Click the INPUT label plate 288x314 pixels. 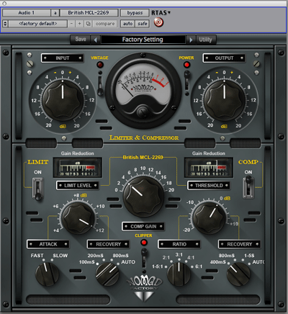tap(63, 58)
